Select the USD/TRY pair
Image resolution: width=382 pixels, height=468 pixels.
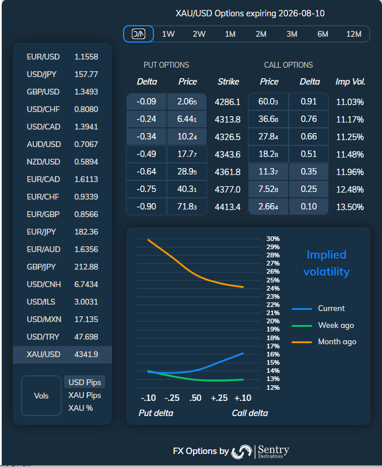click(x=62, y=337)
